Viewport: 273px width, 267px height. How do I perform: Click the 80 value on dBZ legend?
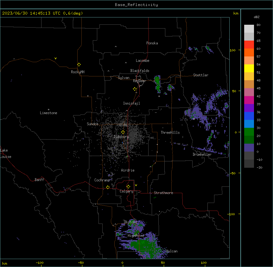258,25
